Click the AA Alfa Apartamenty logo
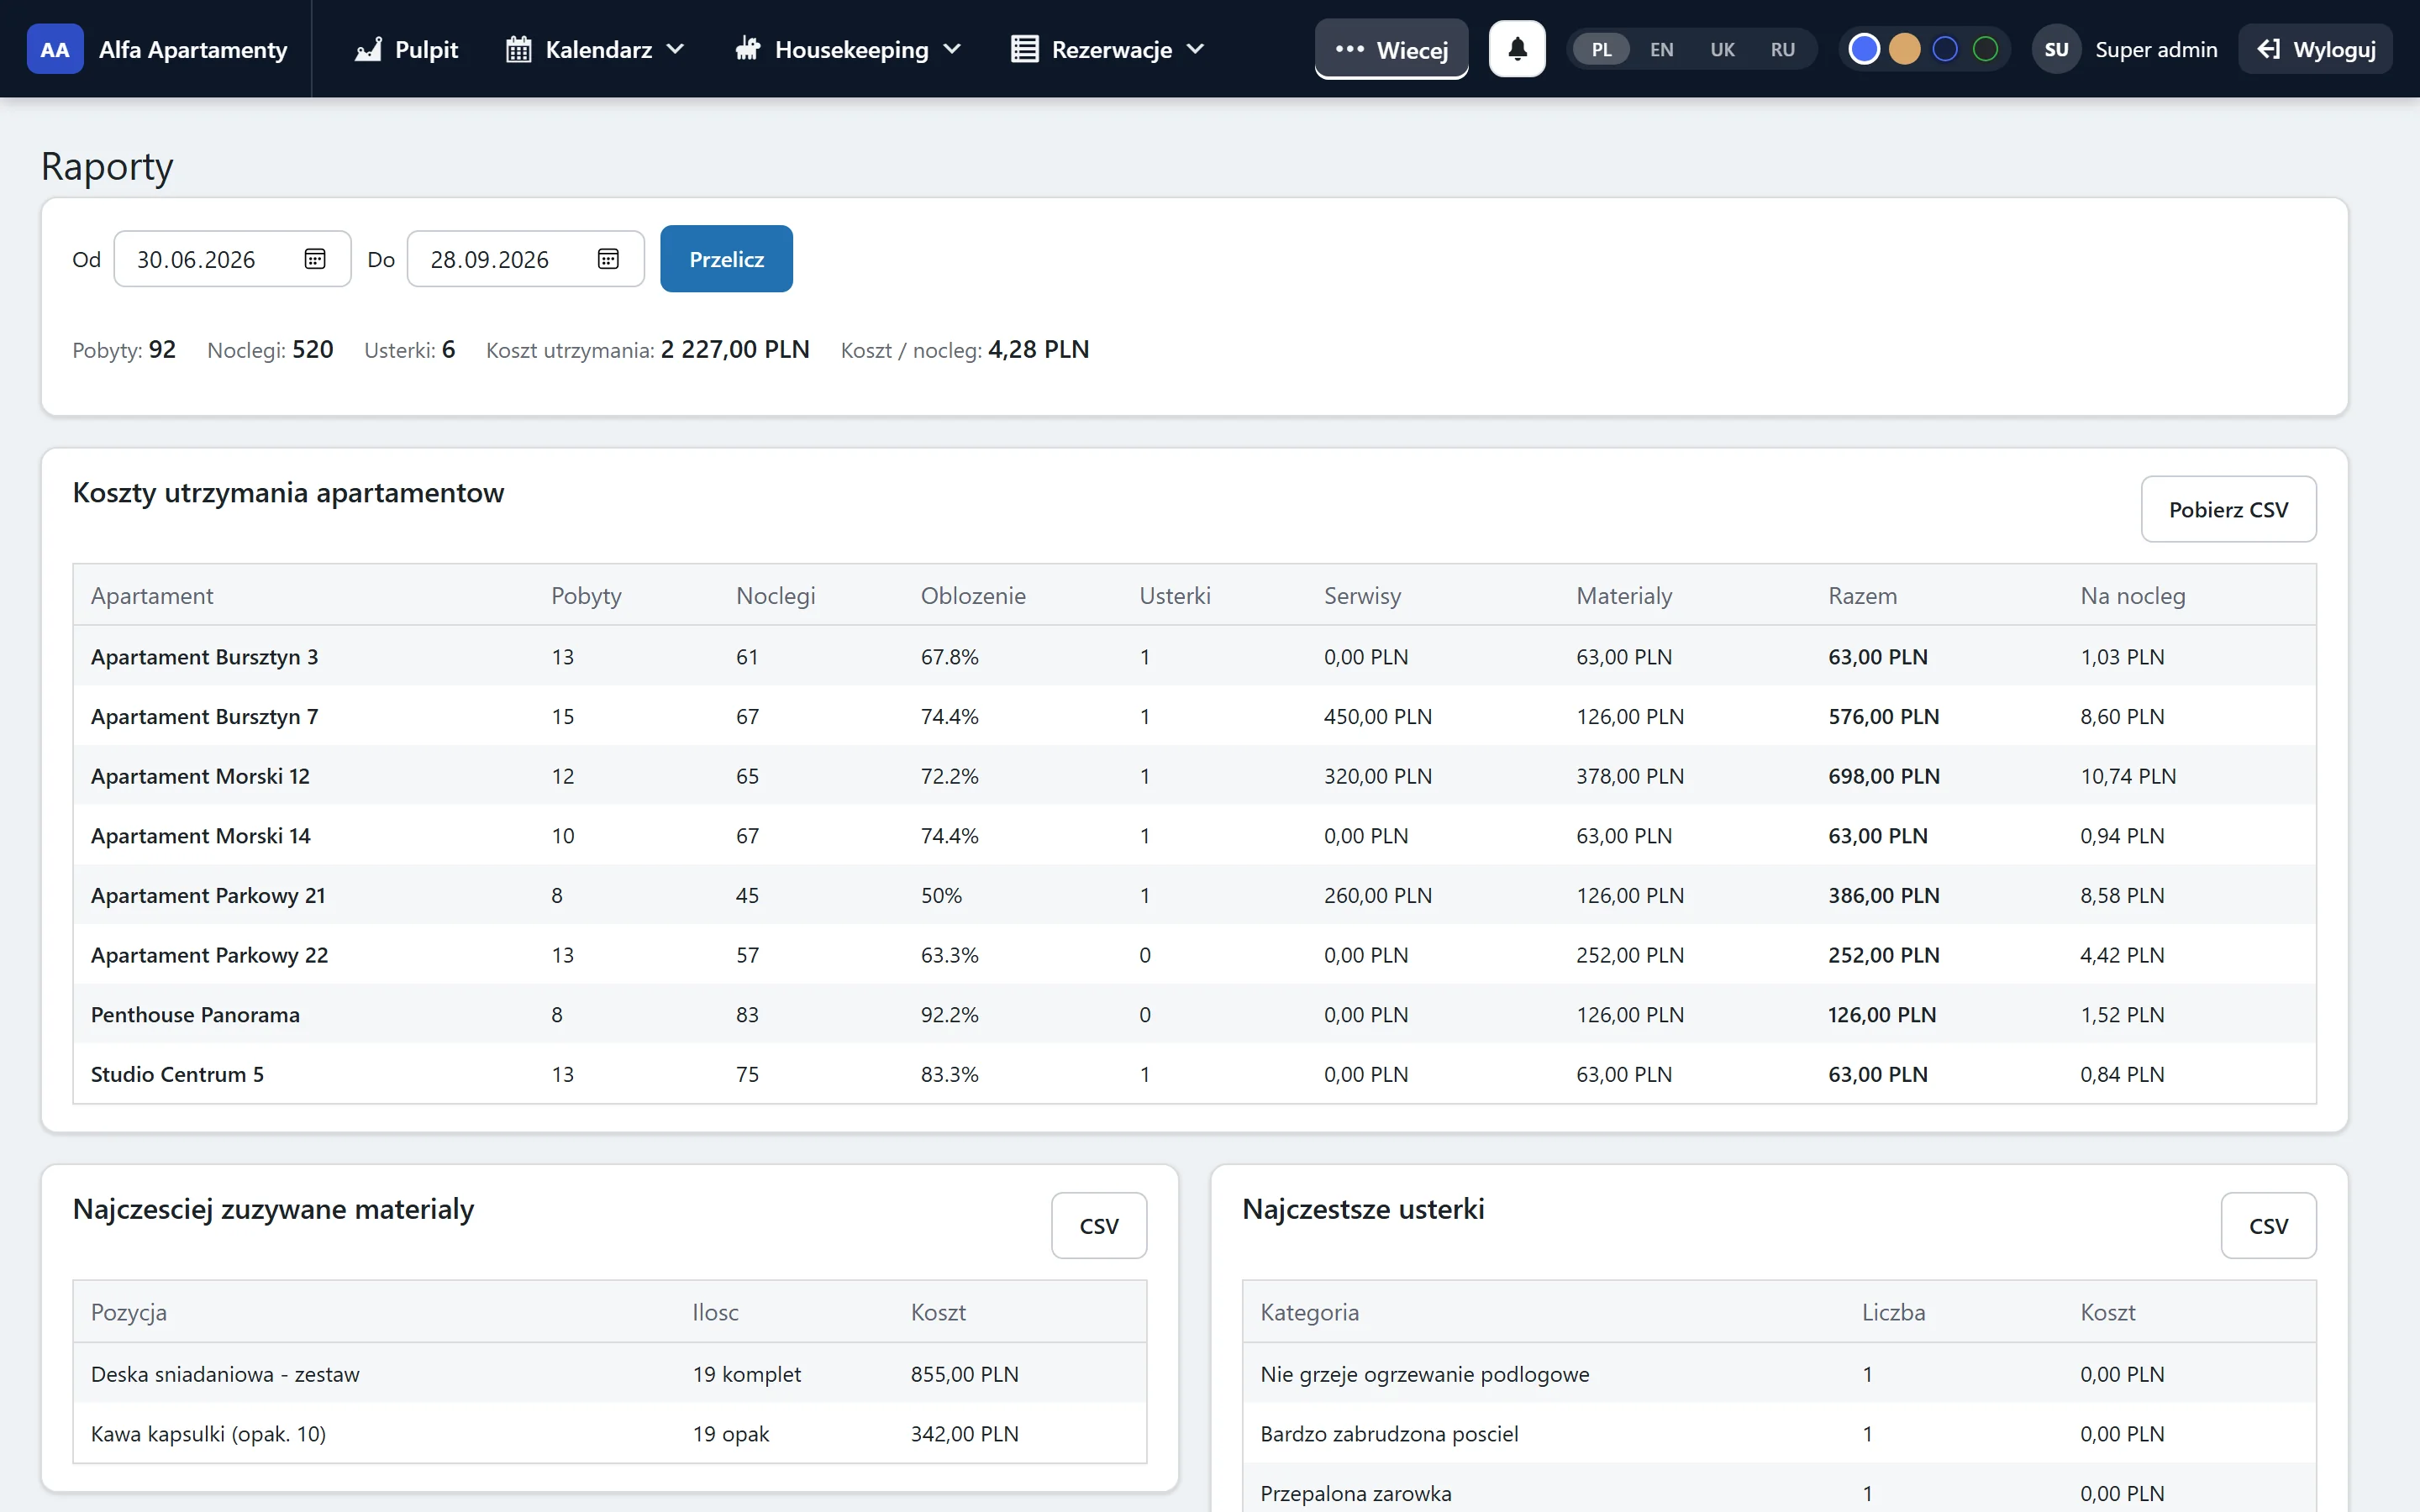This screenshot has height=1512, width=2420. coord(157,49)
